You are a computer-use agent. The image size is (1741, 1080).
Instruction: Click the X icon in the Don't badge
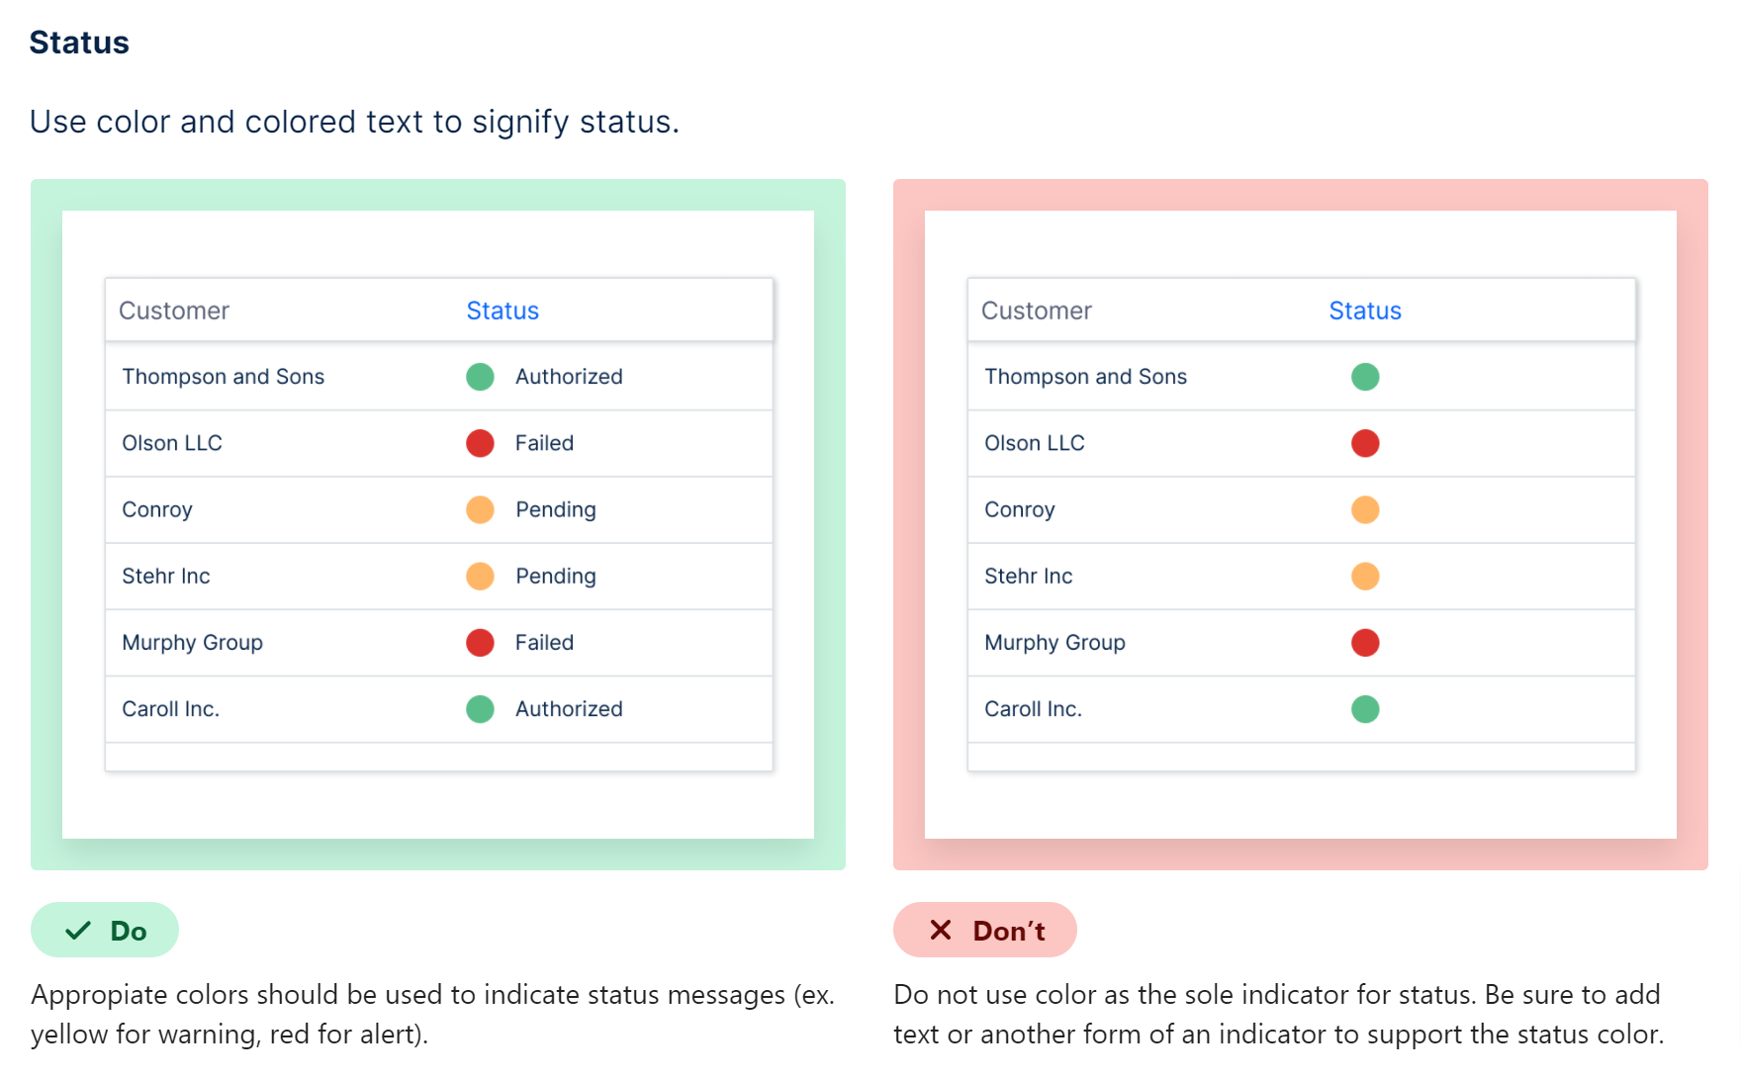940,931
